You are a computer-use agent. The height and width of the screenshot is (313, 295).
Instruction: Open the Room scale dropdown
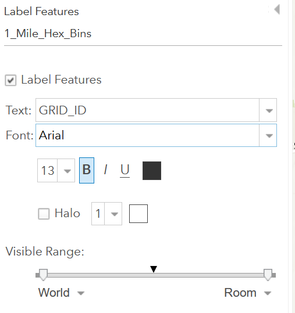point(268,293)
